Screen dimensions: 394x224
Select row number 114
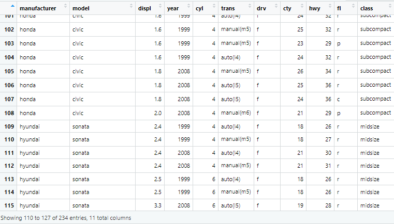click(9, 192)
